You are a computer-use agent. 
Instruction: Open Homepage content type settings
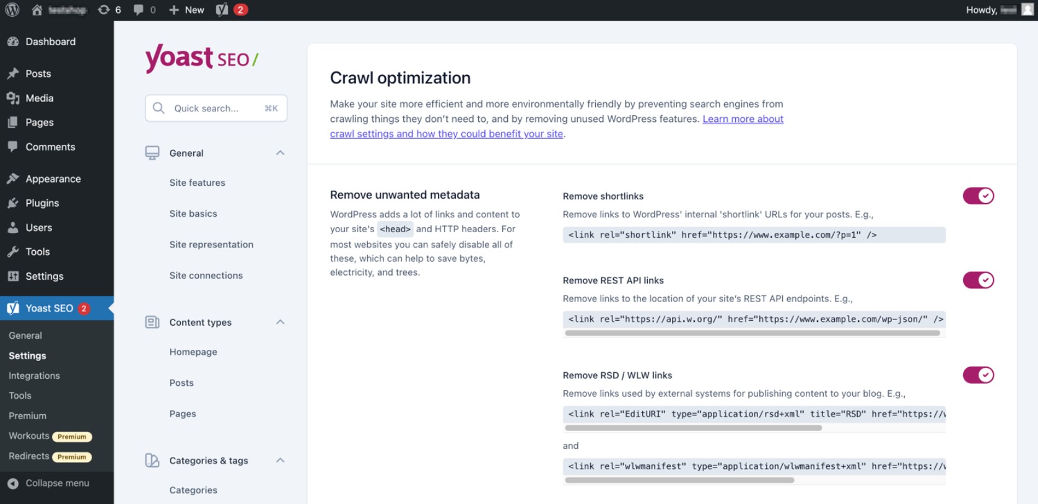coord(193,352)
